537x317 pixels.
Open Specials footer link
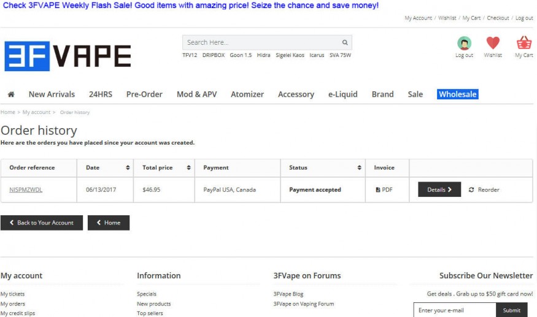click(x=147, y=294)
